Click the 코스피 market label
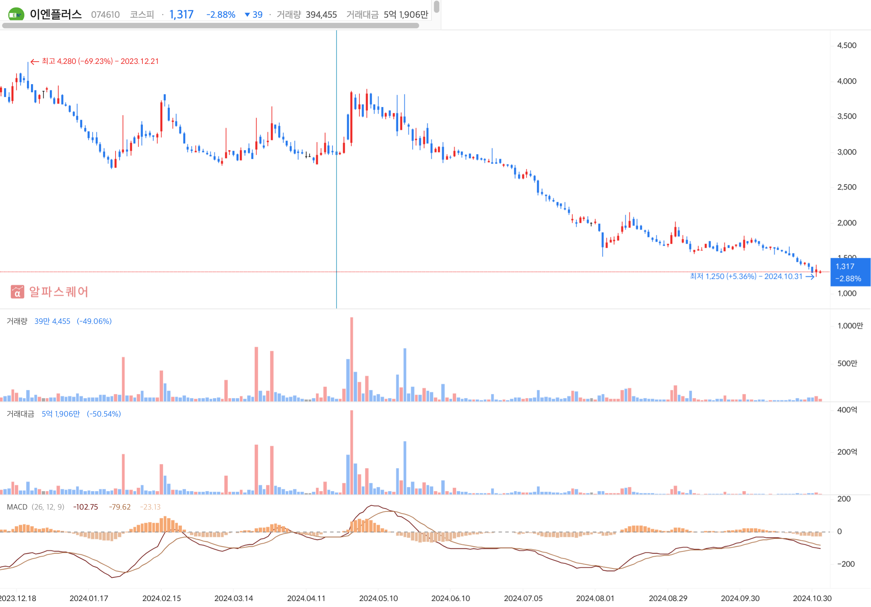The width and height of the screenshot is (871, 607). (x=142, y=15)
